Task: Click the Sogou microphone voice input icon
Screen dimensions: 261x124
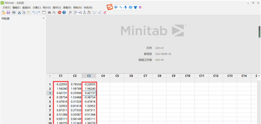Action: tap(126, 7)
